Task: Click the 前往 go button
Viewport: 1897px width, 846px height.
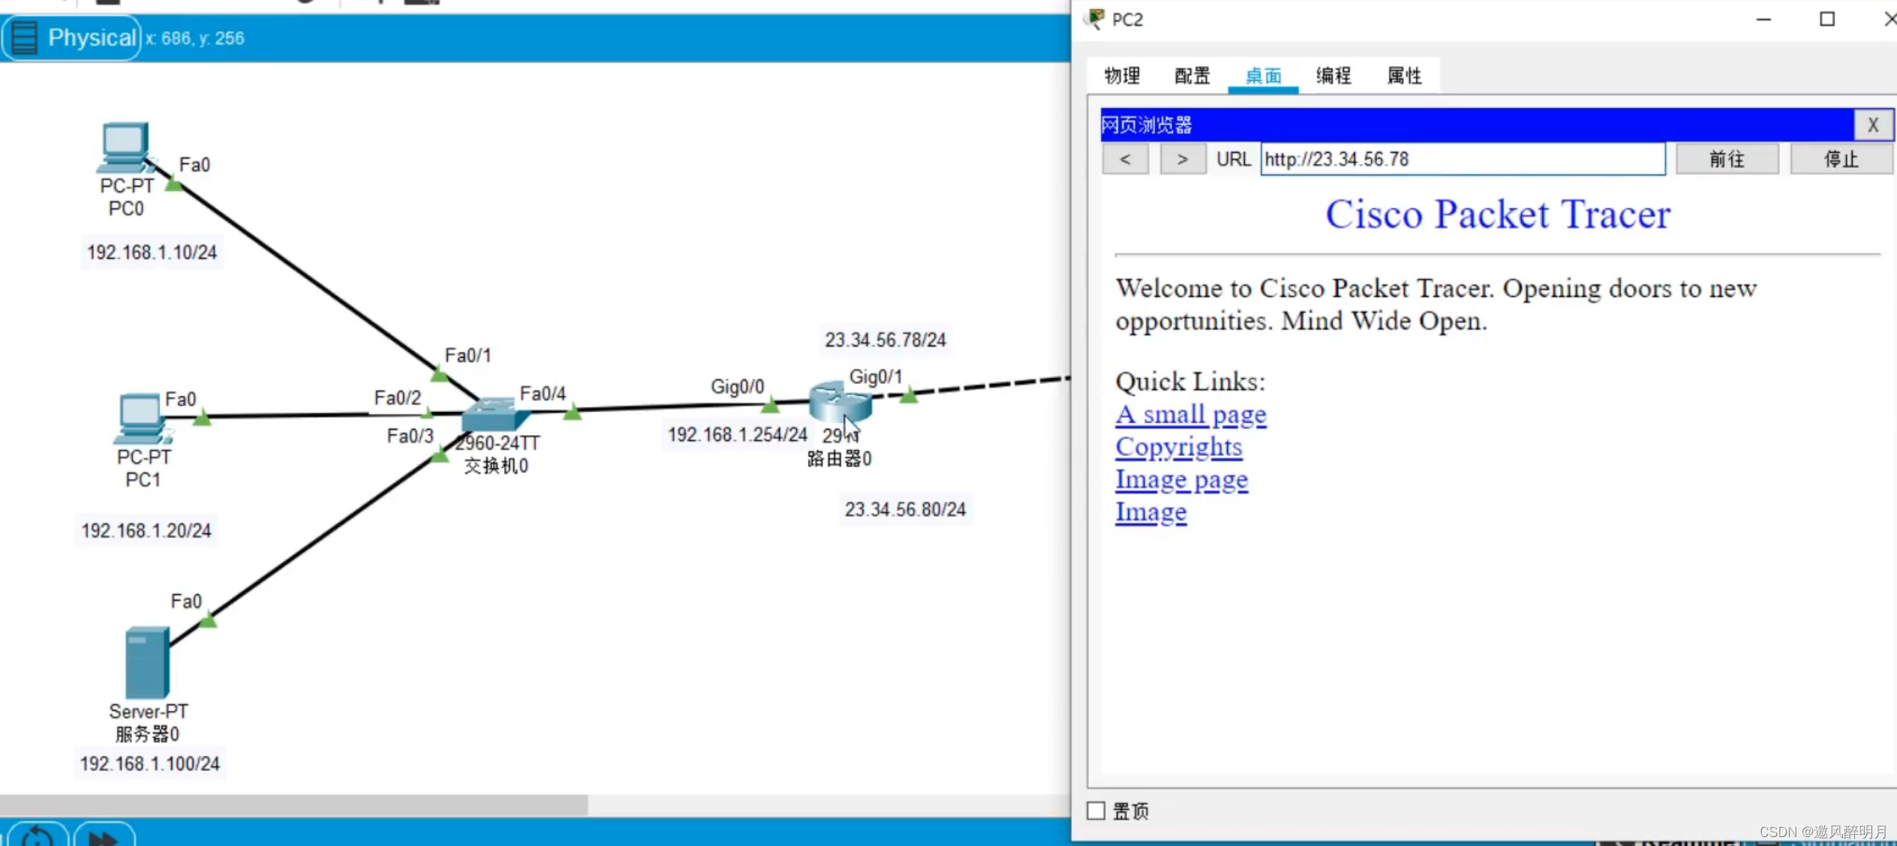Action: click(1727, 159)
